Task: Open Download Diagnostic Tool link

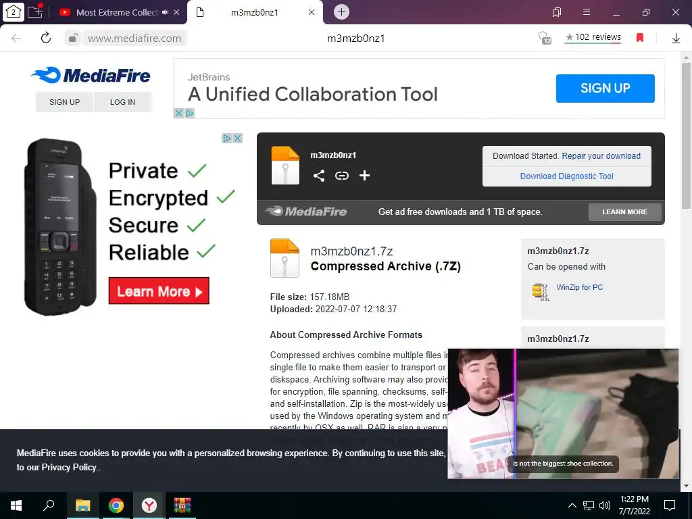Action: (567, 176)
